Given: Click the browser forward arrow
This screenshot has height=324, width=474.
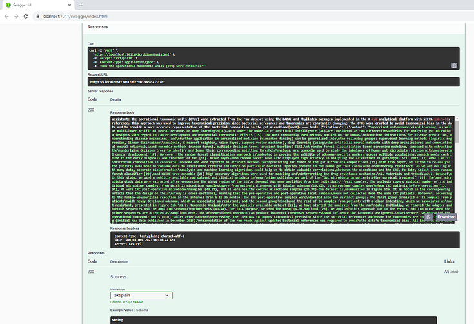Looking at the screenshot, I should pos(16,16).
